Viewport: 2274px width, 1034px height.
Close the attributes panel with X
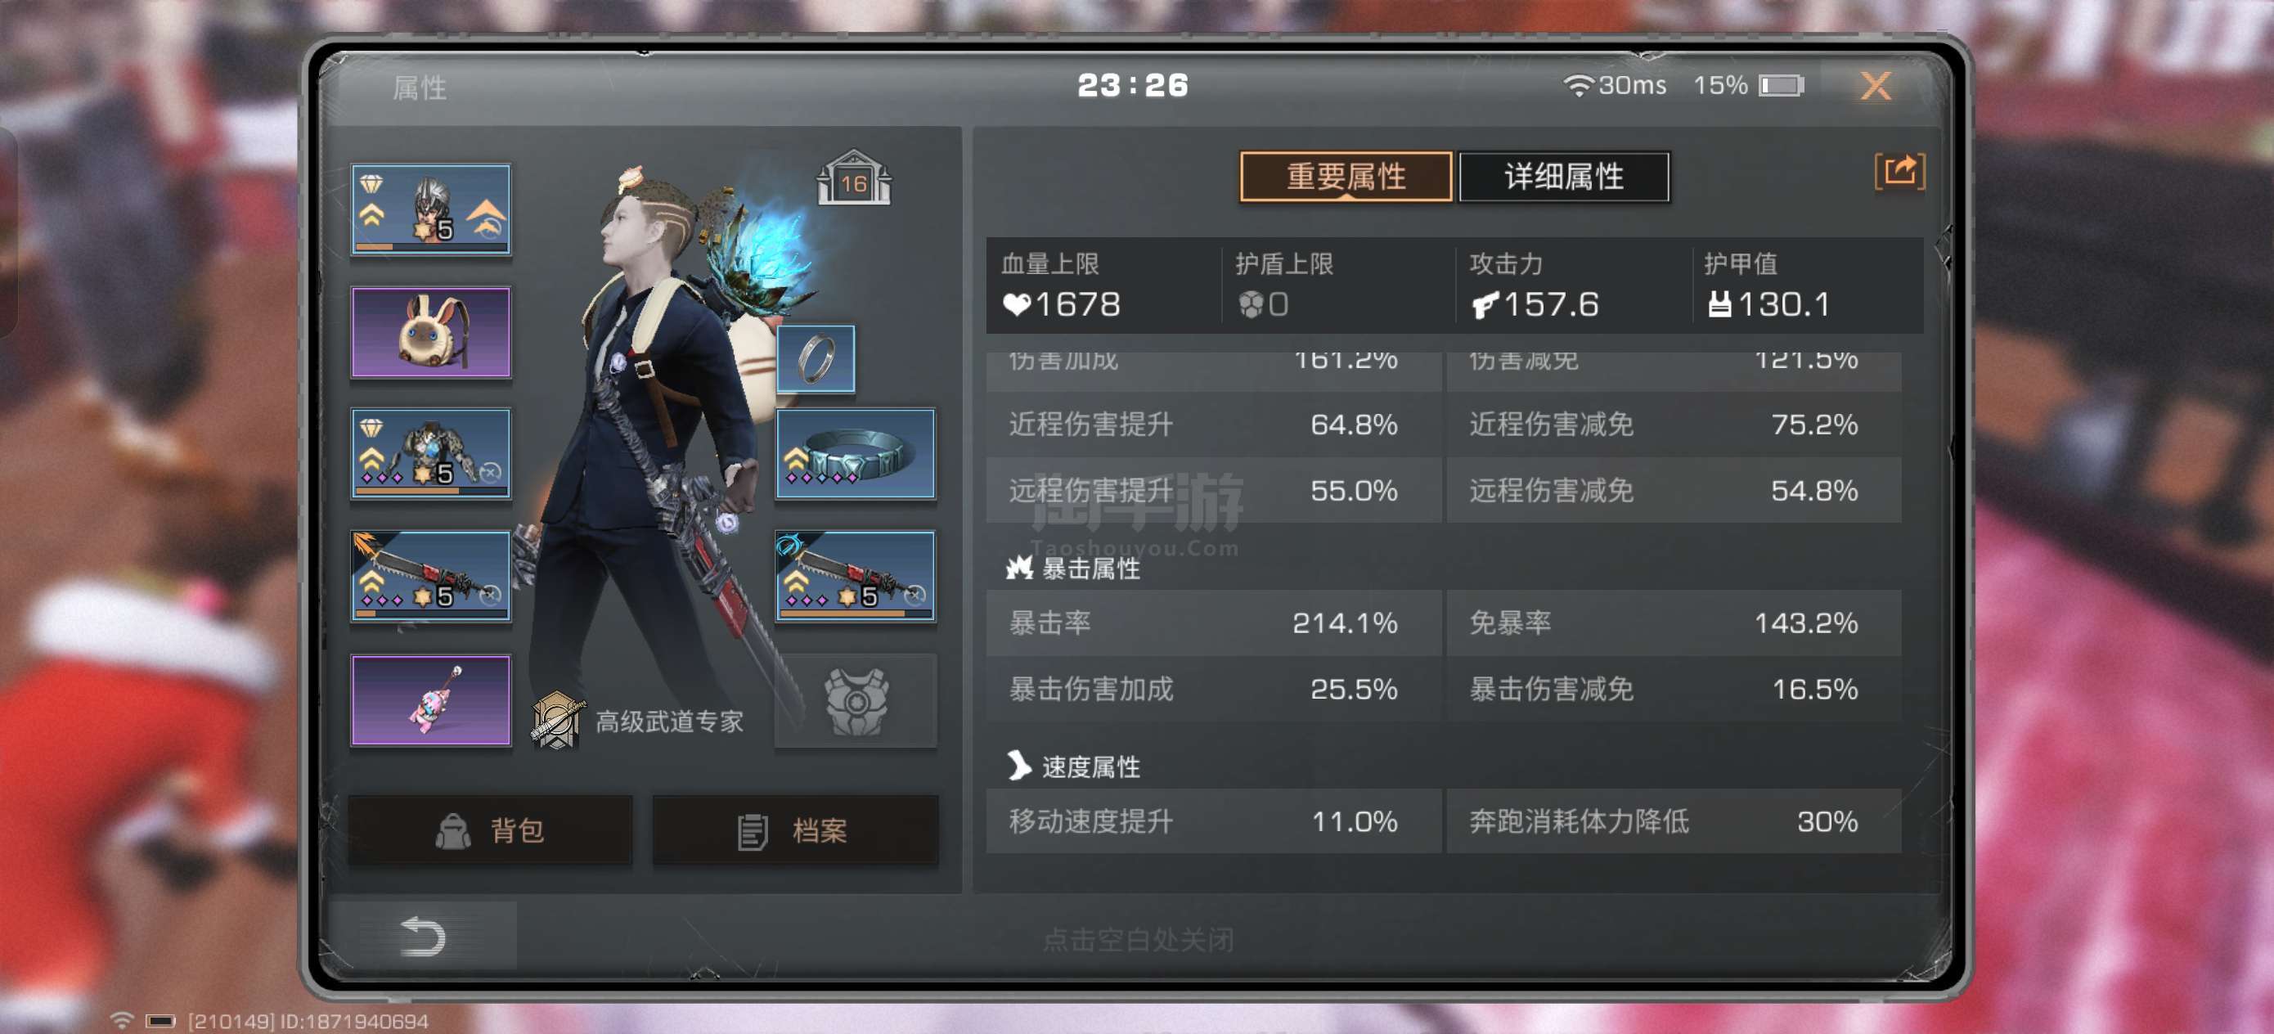coord(1875,86)
